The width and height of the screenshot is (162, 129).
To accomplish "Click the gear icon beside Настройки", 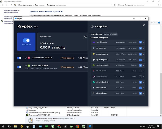I will [x=92, y=27].
